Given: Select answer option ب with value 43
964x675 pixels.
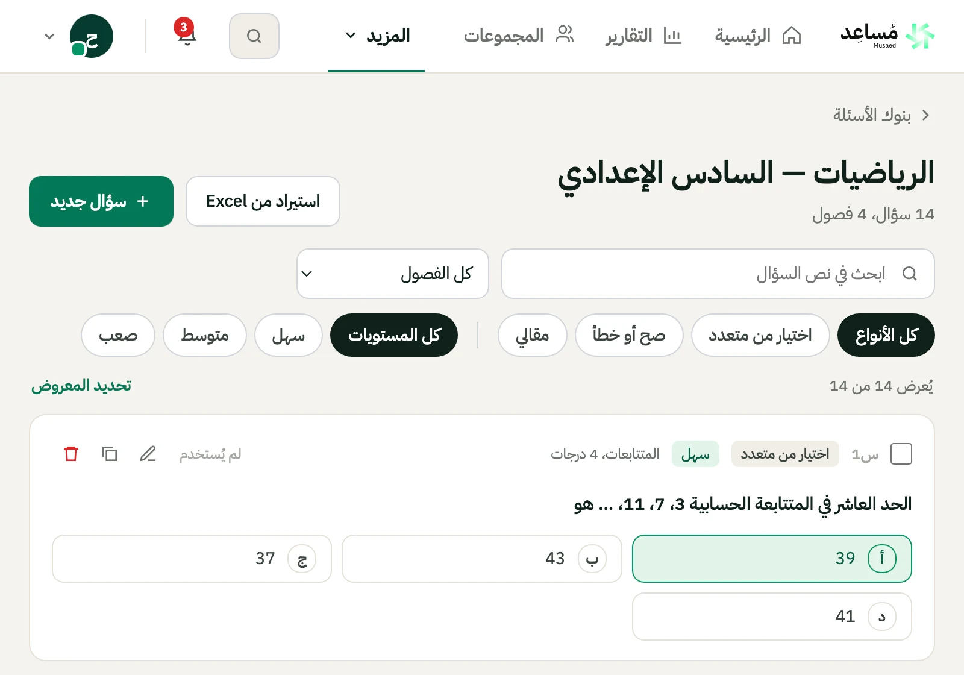Looking at the screenshot, I should [x=482, y=559].
